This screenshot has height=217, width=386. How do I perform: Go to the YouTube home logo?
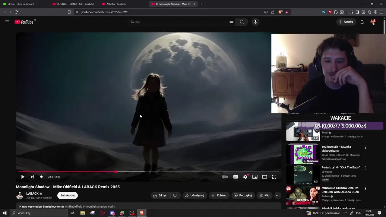pos(24,22)
